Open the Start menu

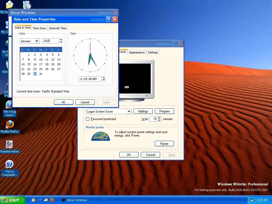click(x=12, y=200)
